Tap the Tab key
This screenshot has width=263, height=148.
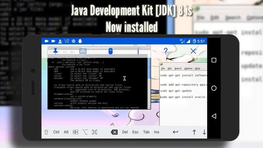pos(146,132)
